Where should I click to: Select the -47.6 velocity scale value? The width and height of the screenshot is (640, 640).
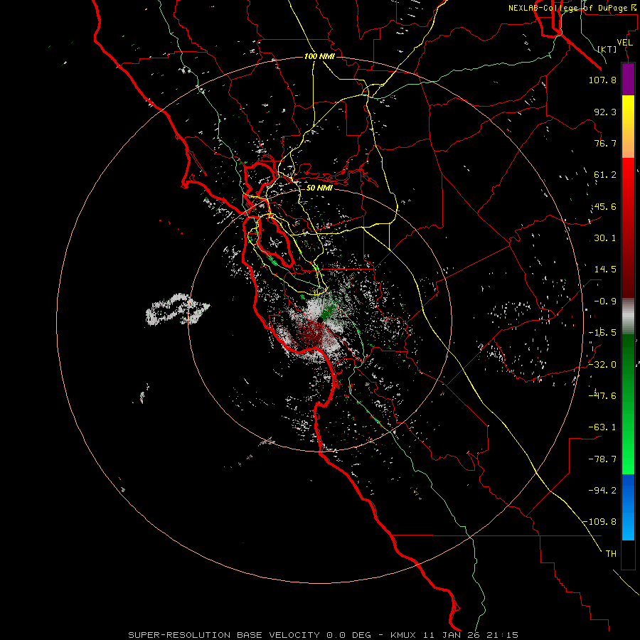click(x=602, y=396)
